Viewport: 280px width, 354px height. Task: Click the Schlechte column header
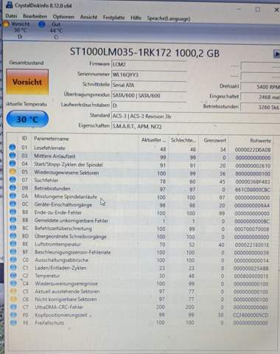tap(183, 140)
